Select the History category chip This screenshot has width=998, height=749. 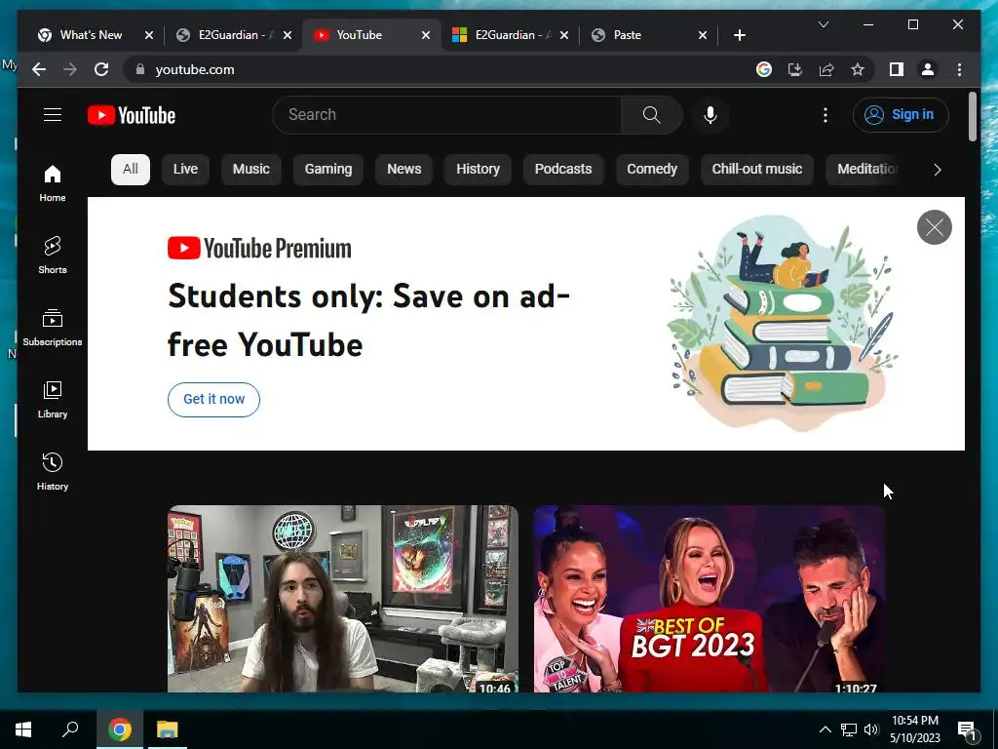478,169
